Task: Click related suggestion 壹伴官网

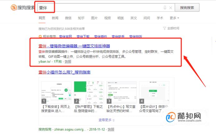Action: (66, 37)
